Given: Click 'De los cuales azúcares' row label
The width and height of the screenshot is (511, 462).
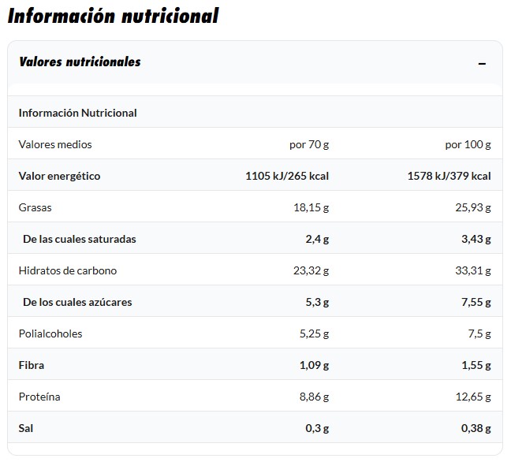Looking at the screenshot, I should (x=77, y=302).
